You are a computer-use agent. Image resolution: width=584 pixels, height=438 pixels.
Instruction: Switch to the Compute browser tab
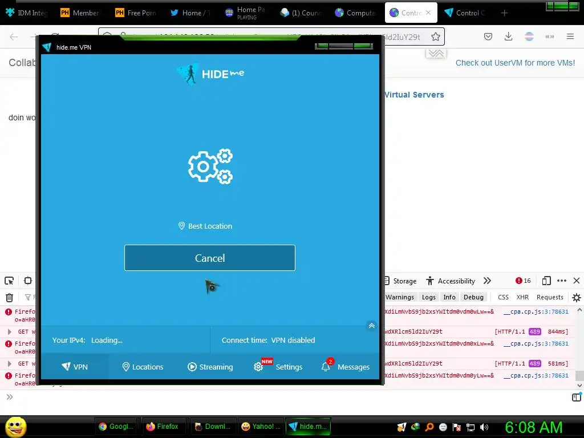(355, 13)
